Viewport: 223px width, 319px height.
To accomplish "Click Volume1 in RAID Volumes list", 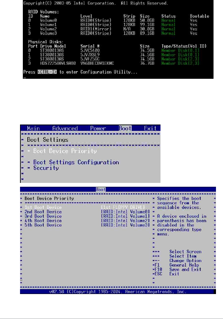I will coord(48,25).
